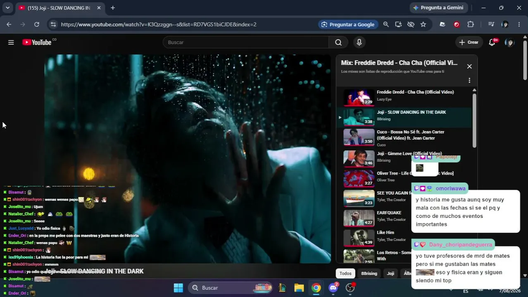Click the install app icon in address bar
This screenshot has height=297, width=528.
coord(398,24)
